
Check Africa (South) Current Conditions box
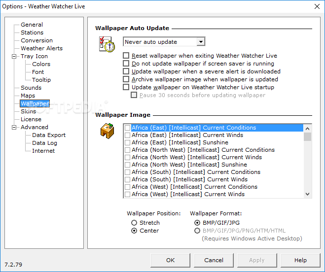[127, 172]
